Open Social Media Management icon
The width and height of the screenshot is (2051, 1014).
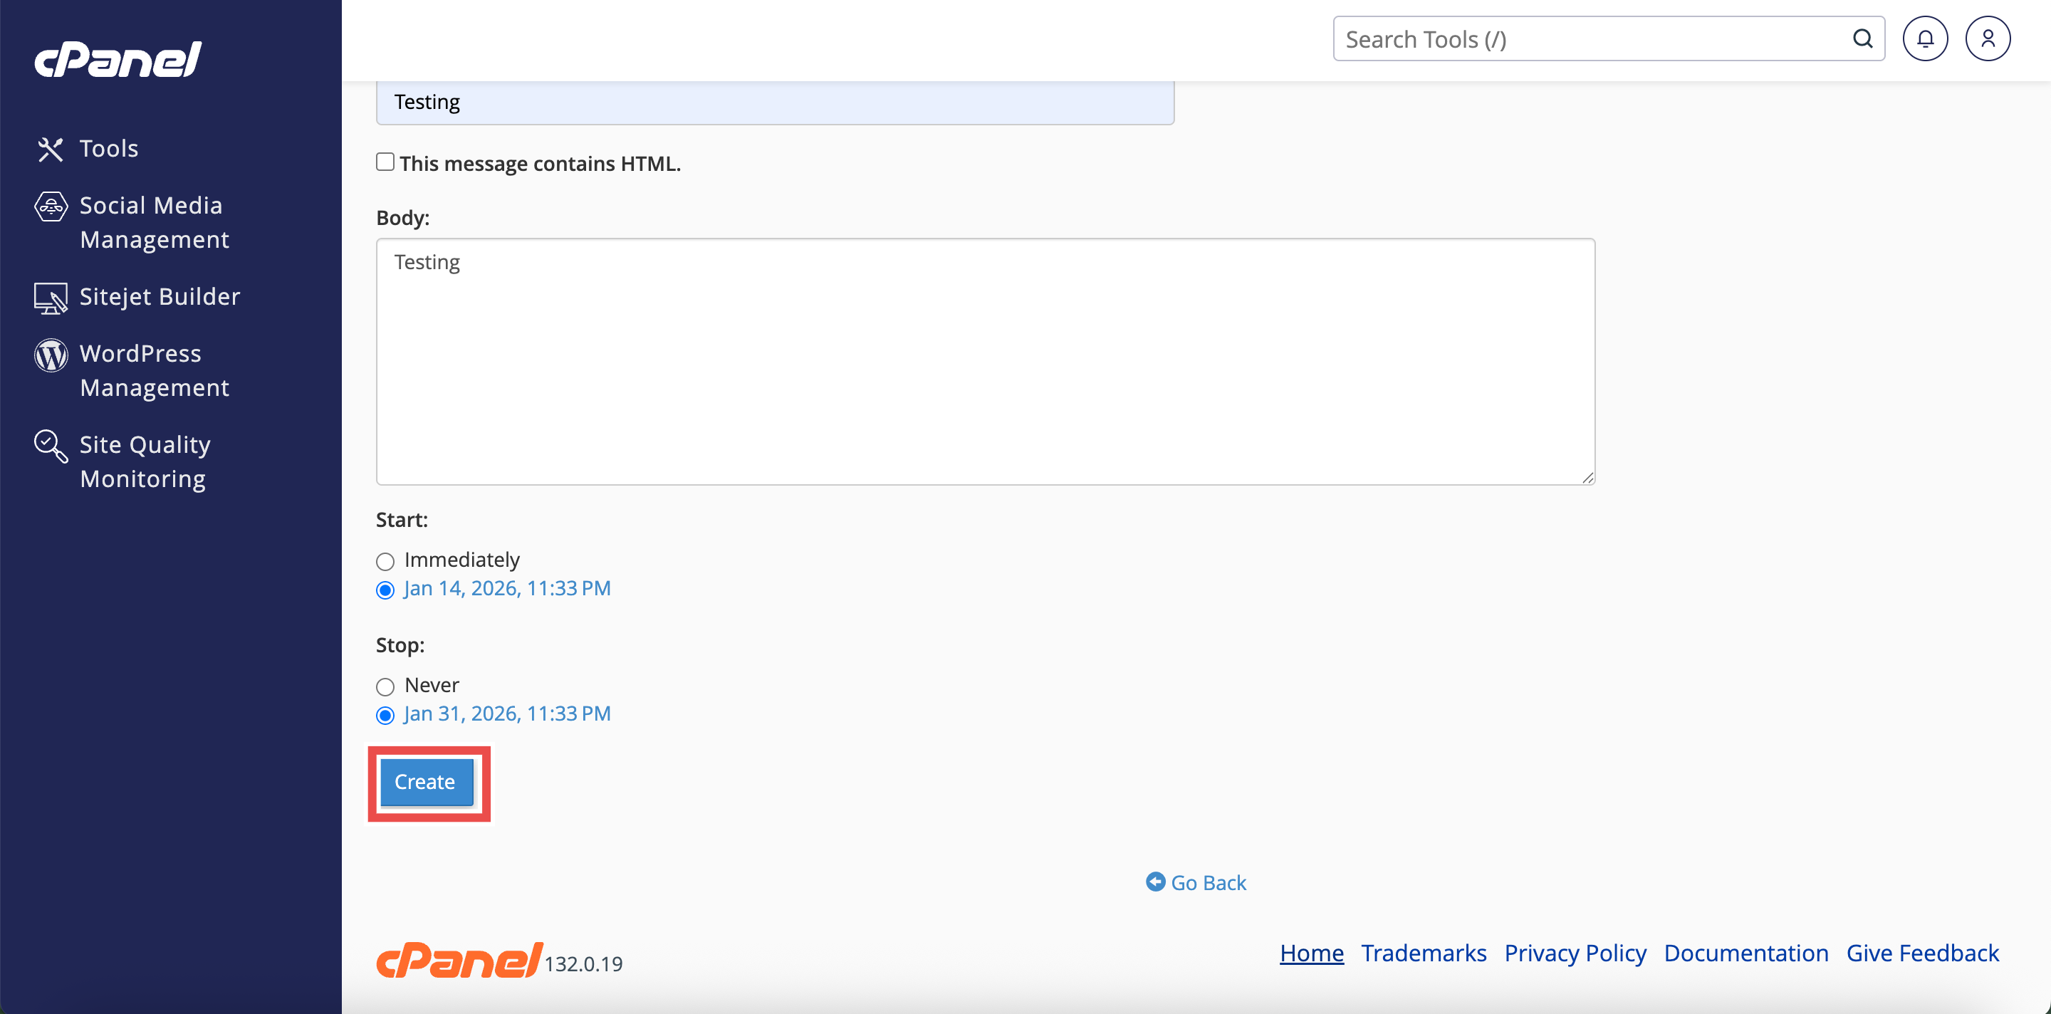[51, 206]
